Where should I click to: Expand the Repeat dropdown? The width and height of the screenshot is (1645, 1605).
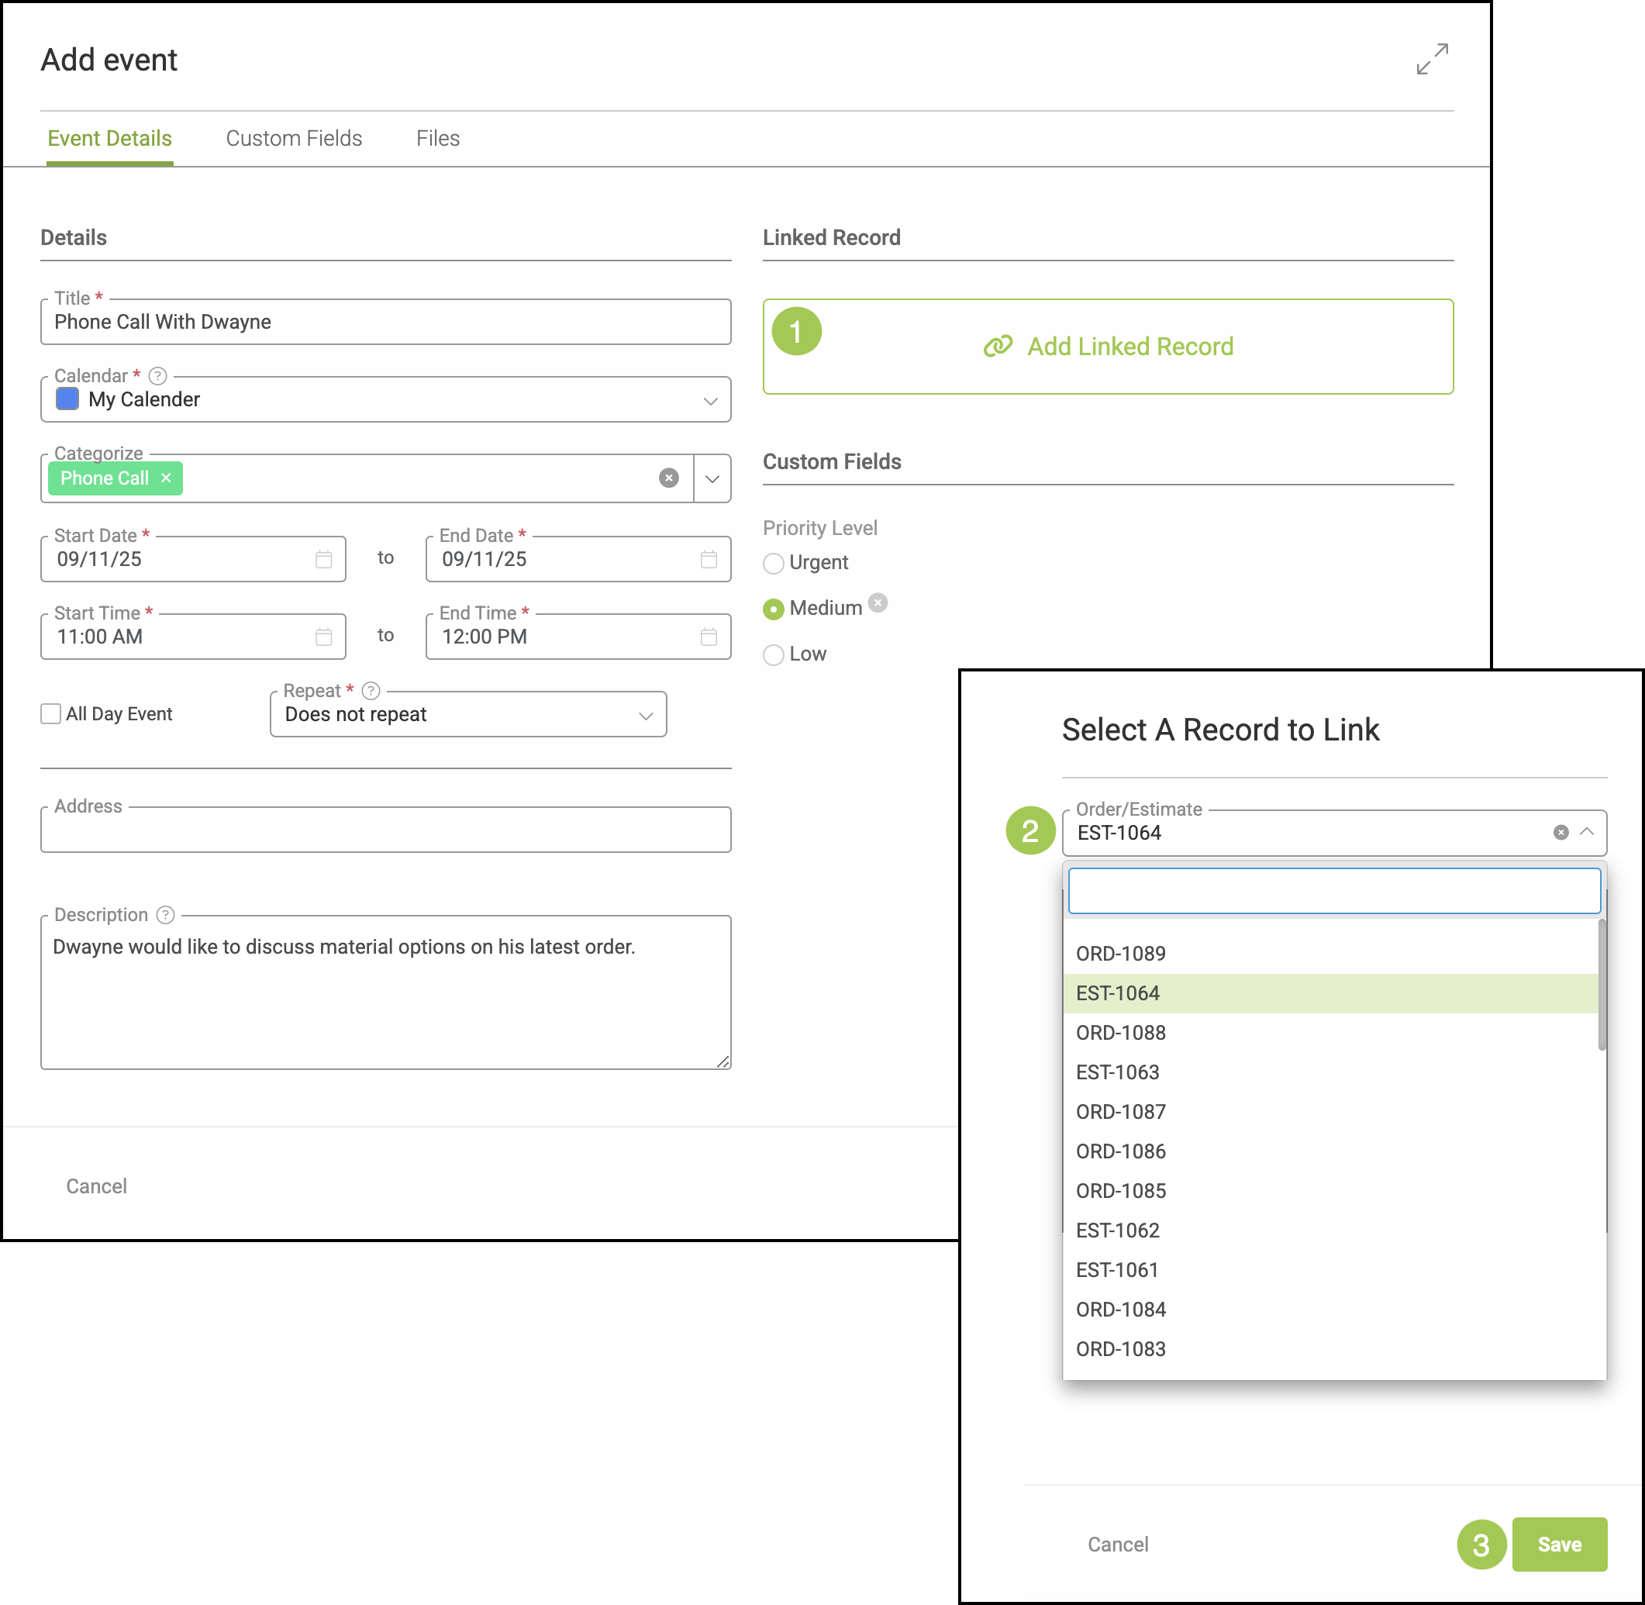click(x=646, y=716)
